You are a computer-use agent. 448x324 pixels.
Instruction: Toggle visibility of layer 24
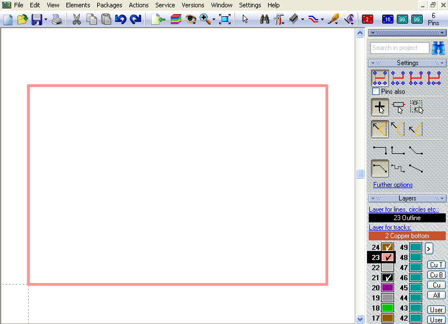point(387,247)
